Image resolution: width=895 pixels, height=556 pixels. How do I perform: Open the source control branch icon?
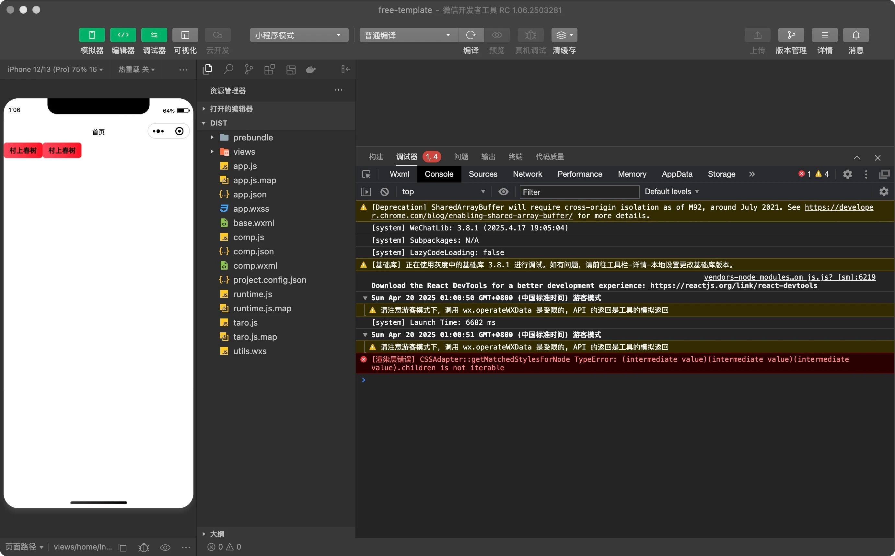tap(249, 69)
